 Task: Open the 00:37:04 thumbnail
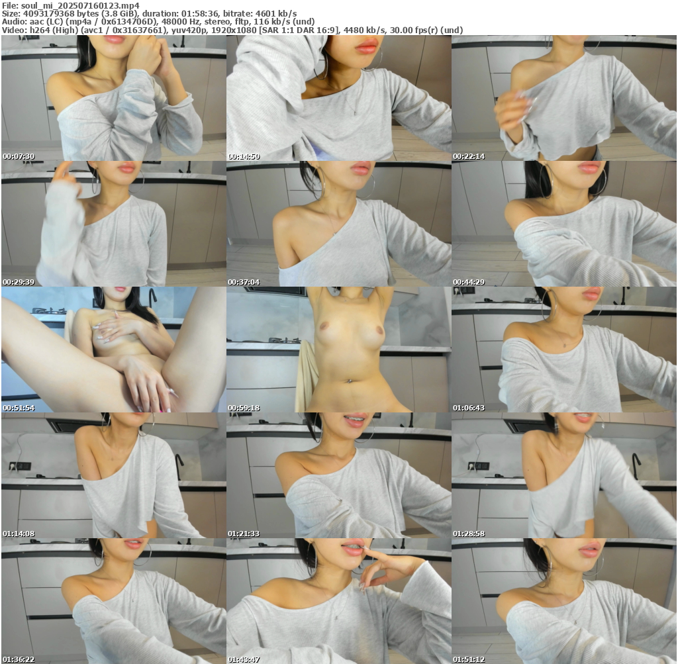(338, 224)
